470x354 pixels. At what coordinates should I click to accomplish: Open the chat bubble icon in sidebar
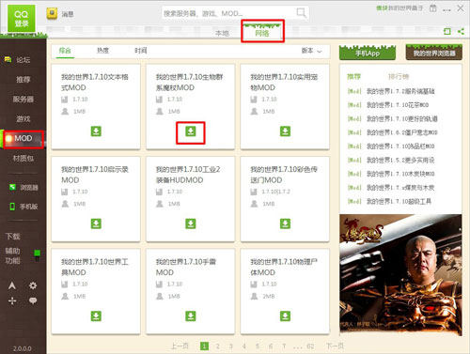[33, 300]
